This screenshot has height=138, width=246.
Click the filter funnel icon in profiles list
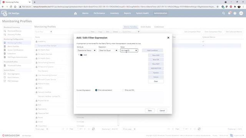tap(51, 32)
